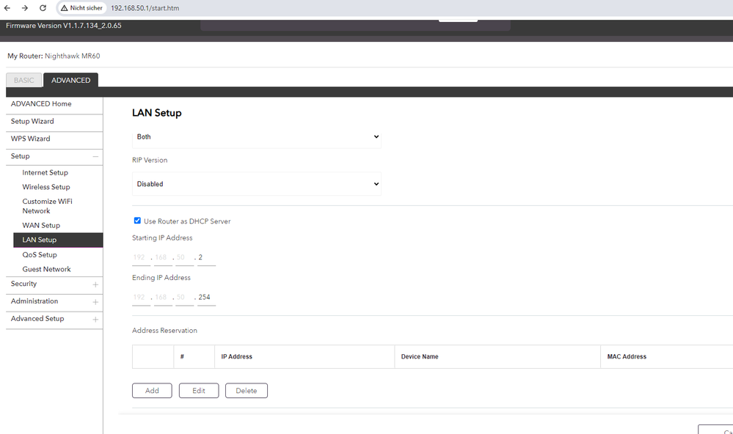Open the Guest Network settings
The height and width of the screenshot is (434, 733).
pyautogui.click(x=45, y=268)
